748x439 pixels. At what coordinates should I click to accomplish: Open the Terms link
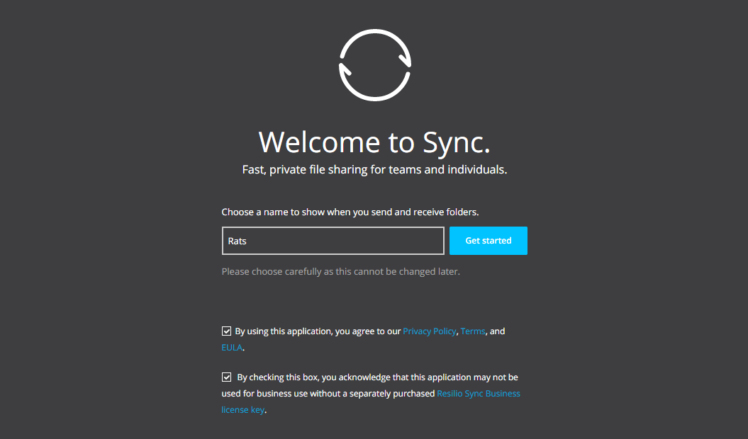[x=473, y=331]
